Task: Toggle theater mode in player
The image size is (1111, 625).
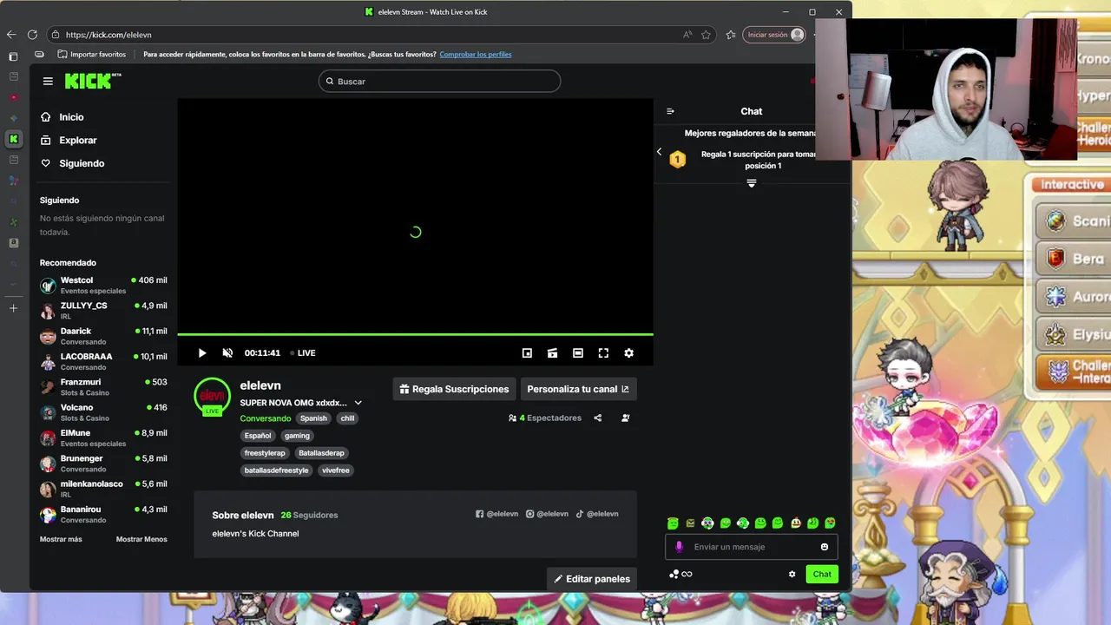Action: (578, 353)
